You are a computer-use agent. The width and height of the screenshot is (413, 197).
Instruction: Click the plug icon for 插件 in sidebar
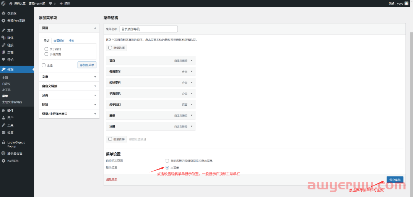click(3, 110)
